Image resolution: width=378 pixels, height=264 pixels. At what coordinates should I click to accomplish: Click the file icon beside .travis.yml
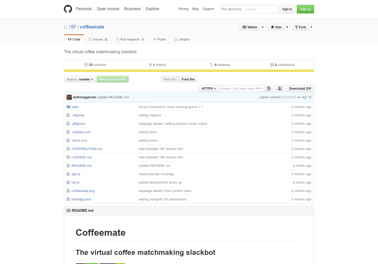(x=68, y=140)
